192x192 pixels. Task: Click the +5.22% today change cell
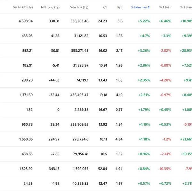[x=143, y=21]
